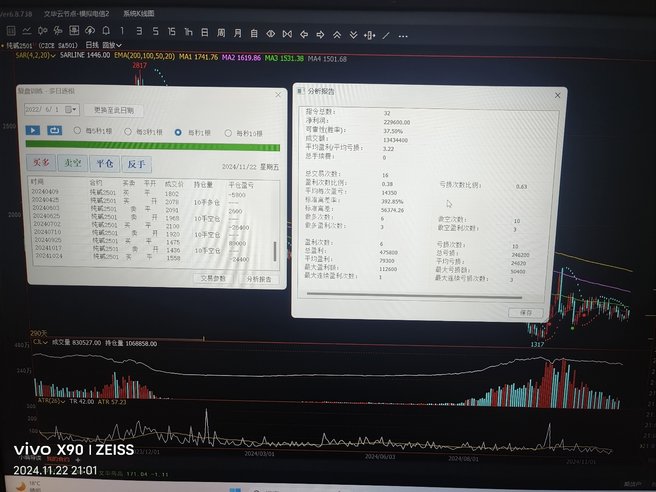
Task: Select the 每5秒1根 playback speed
Action: (77, 131)
